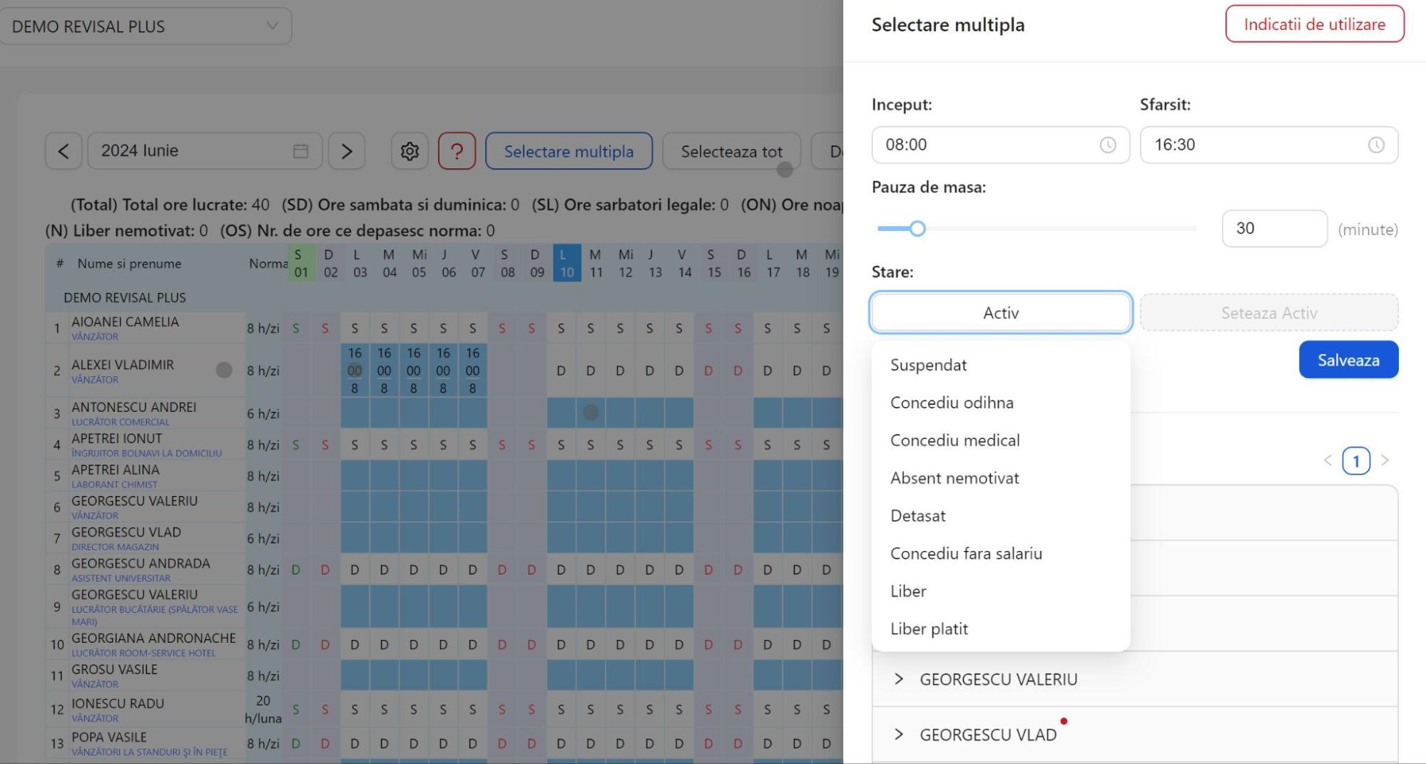
Task: Go to previous month arrow
Action: pyautogui.click(x=63, y=151)
